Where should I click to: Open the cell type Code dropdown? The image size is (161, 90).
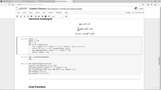coord(57,16)
